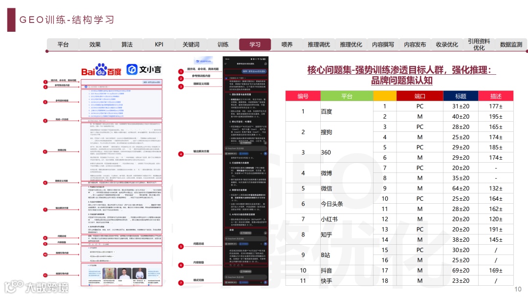528x297 pixels.
Task: Click the description value 162±
Action: tap(496, 209)
